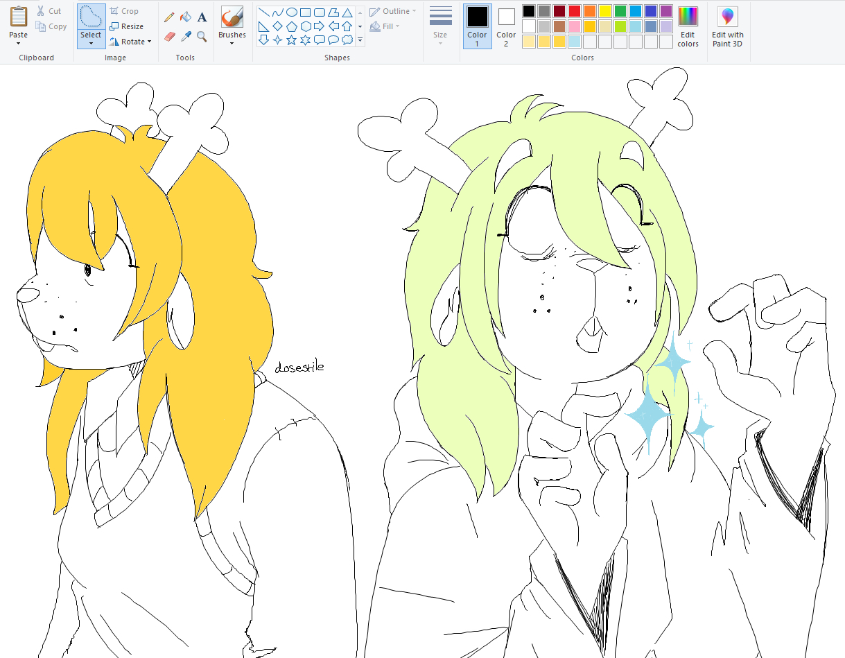Select the Pencil tool
This screenshot has height=658, width=845.
(x=169, y=17)
